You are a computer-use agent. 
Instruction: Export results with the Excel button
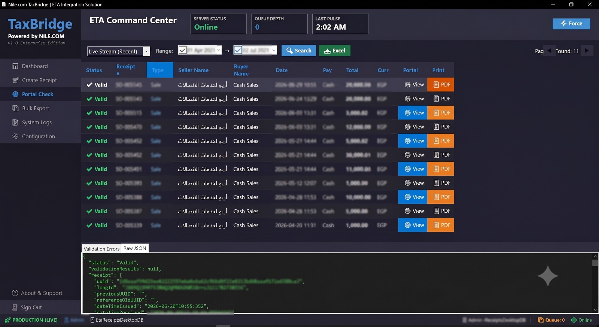coord(335,51)
